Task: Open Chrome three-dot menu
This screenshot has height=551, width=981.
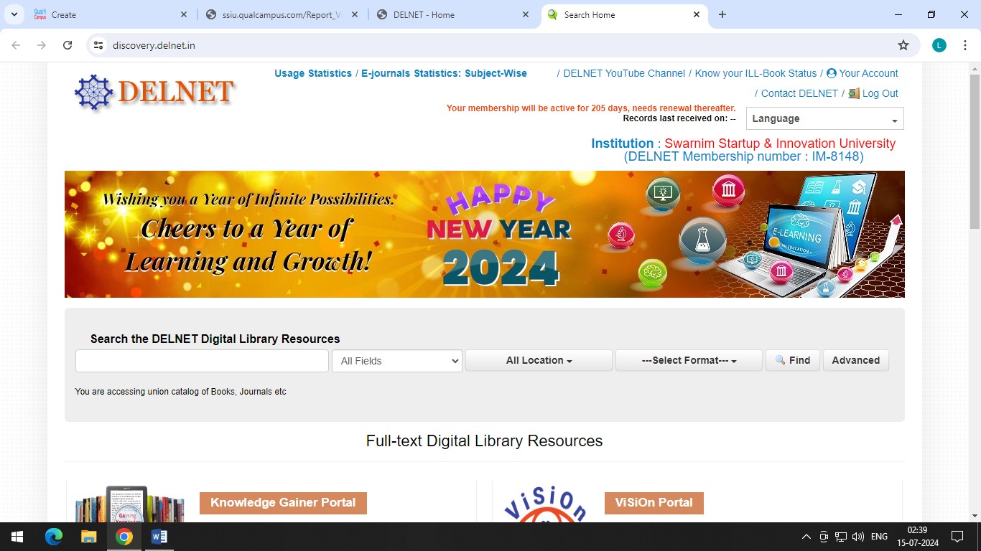Action: coord(964,45)
